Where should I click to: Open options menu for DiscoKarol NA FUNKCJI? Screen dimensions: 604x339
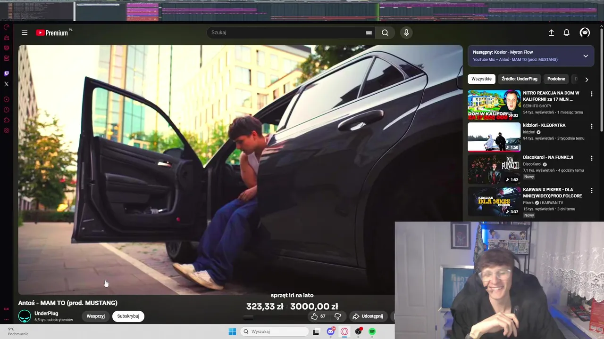tap(591, 158)
